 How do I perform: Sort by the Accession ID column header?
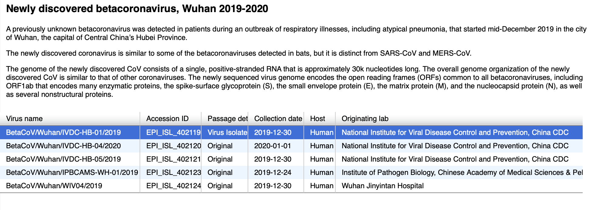[x=167, y=119]
